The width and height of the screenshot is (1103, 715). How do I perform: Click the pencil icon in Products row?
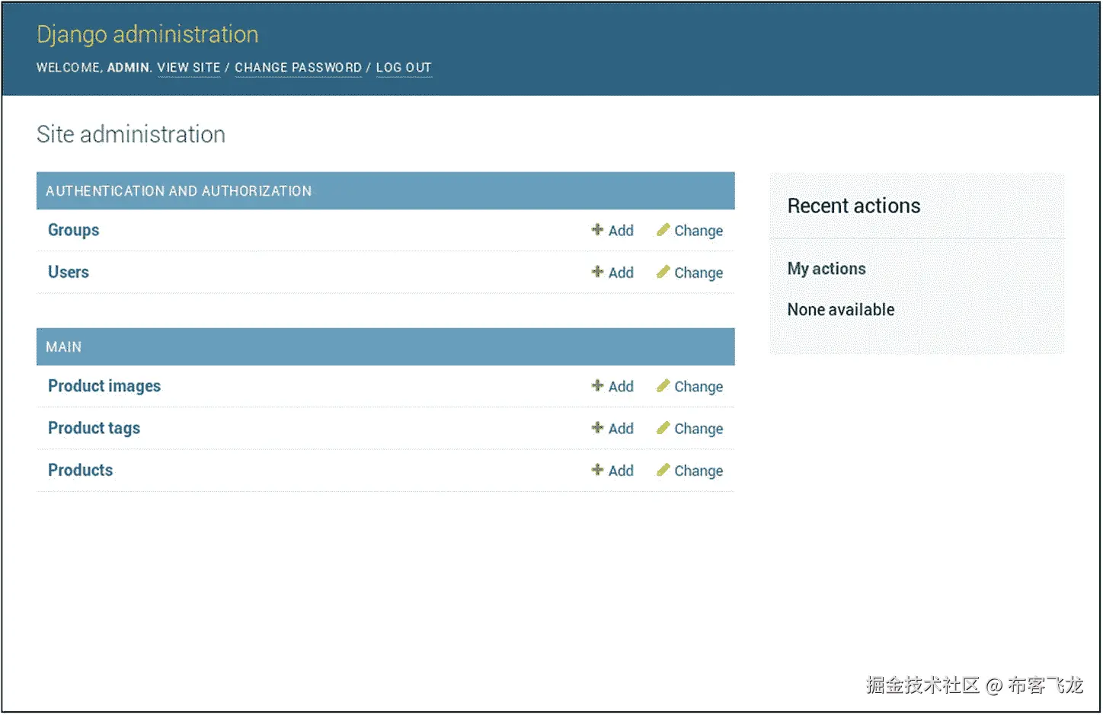tap(663, 470)
